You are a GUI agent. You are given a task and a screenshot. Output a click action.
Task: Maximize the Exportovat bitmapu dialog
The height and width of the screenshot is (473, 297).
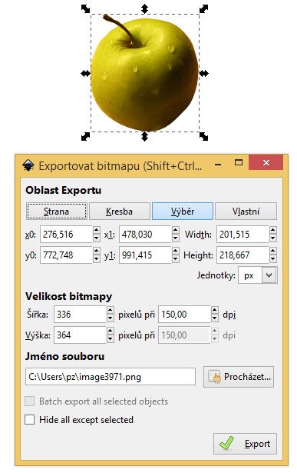tap(239, 163)
